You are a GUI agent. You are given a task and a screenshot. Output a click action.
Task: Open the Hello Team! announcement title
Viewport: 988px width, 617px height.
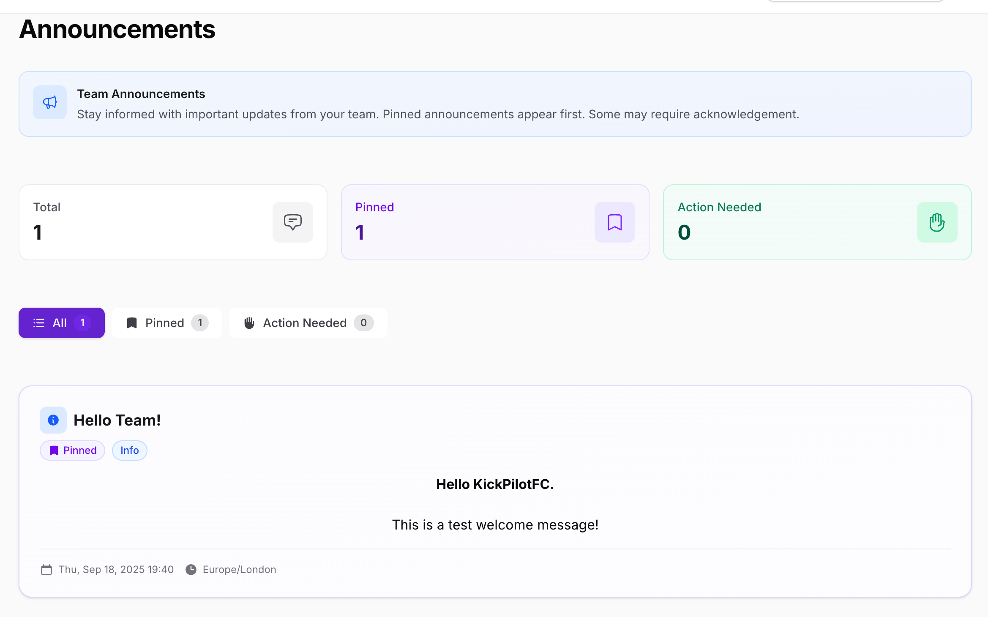point(117,420)
